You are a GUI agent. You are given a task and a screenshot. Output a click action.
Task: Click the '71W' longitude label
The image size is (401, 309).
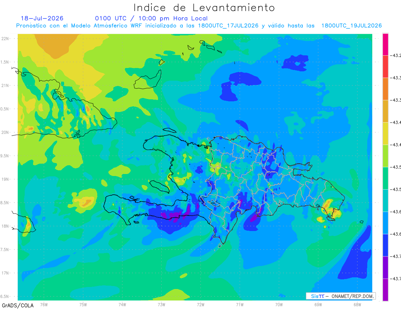[240, 305]
